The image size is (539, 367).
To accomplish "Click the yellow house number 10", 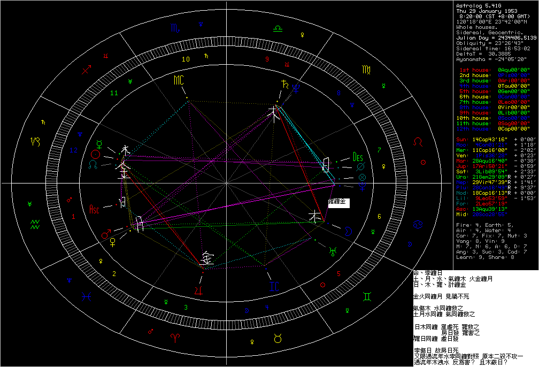I will 186,59.
